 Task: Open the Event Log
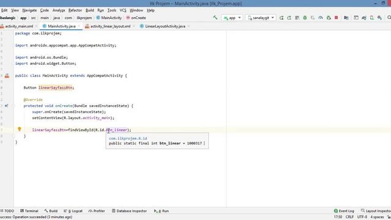click(344, 211)
